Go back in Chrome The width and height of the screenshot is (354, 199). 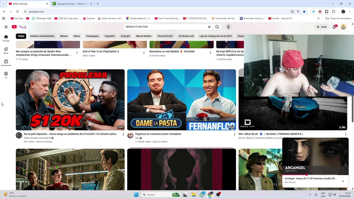pos(4,12)
